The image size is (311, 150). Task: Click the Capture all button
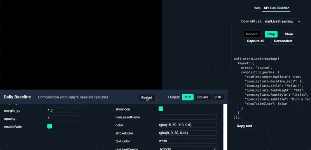tap(255, 41)
